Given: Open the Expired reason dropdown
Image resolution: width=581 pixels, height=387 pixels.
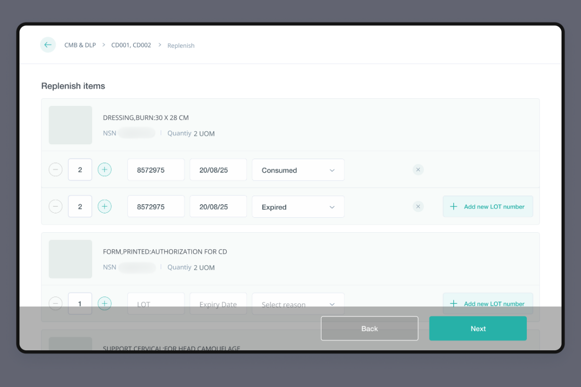Looking at the screenshot, I should point(298,207).
